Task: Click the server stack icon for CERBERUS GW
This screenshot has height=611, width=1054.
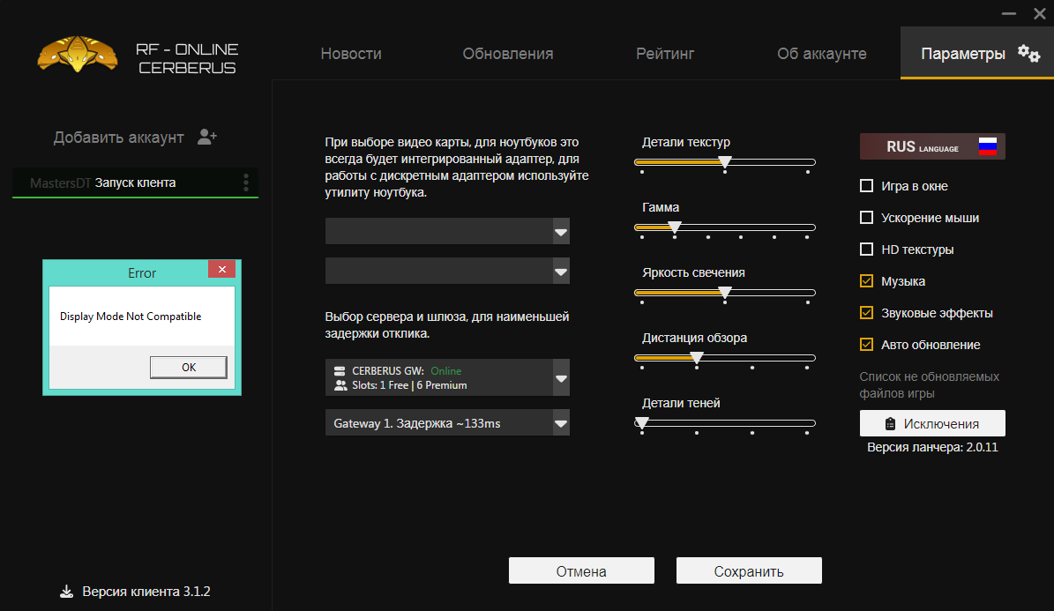Action: click(x=340, y=371)
